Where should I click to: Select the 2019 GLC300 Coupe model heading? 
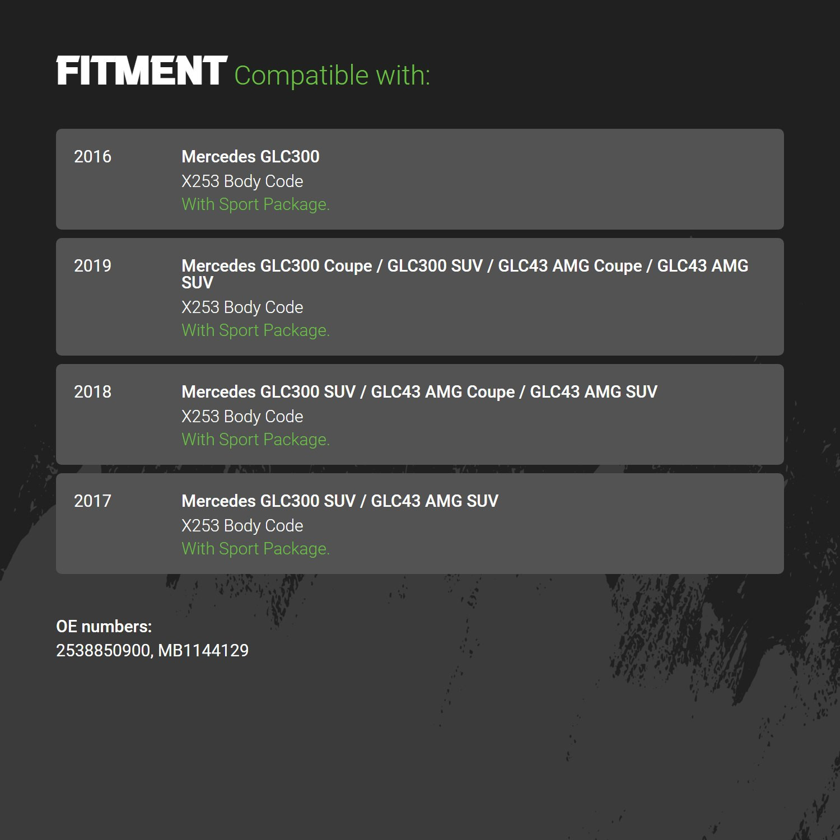pyautogui.click(x=465, y=274)
